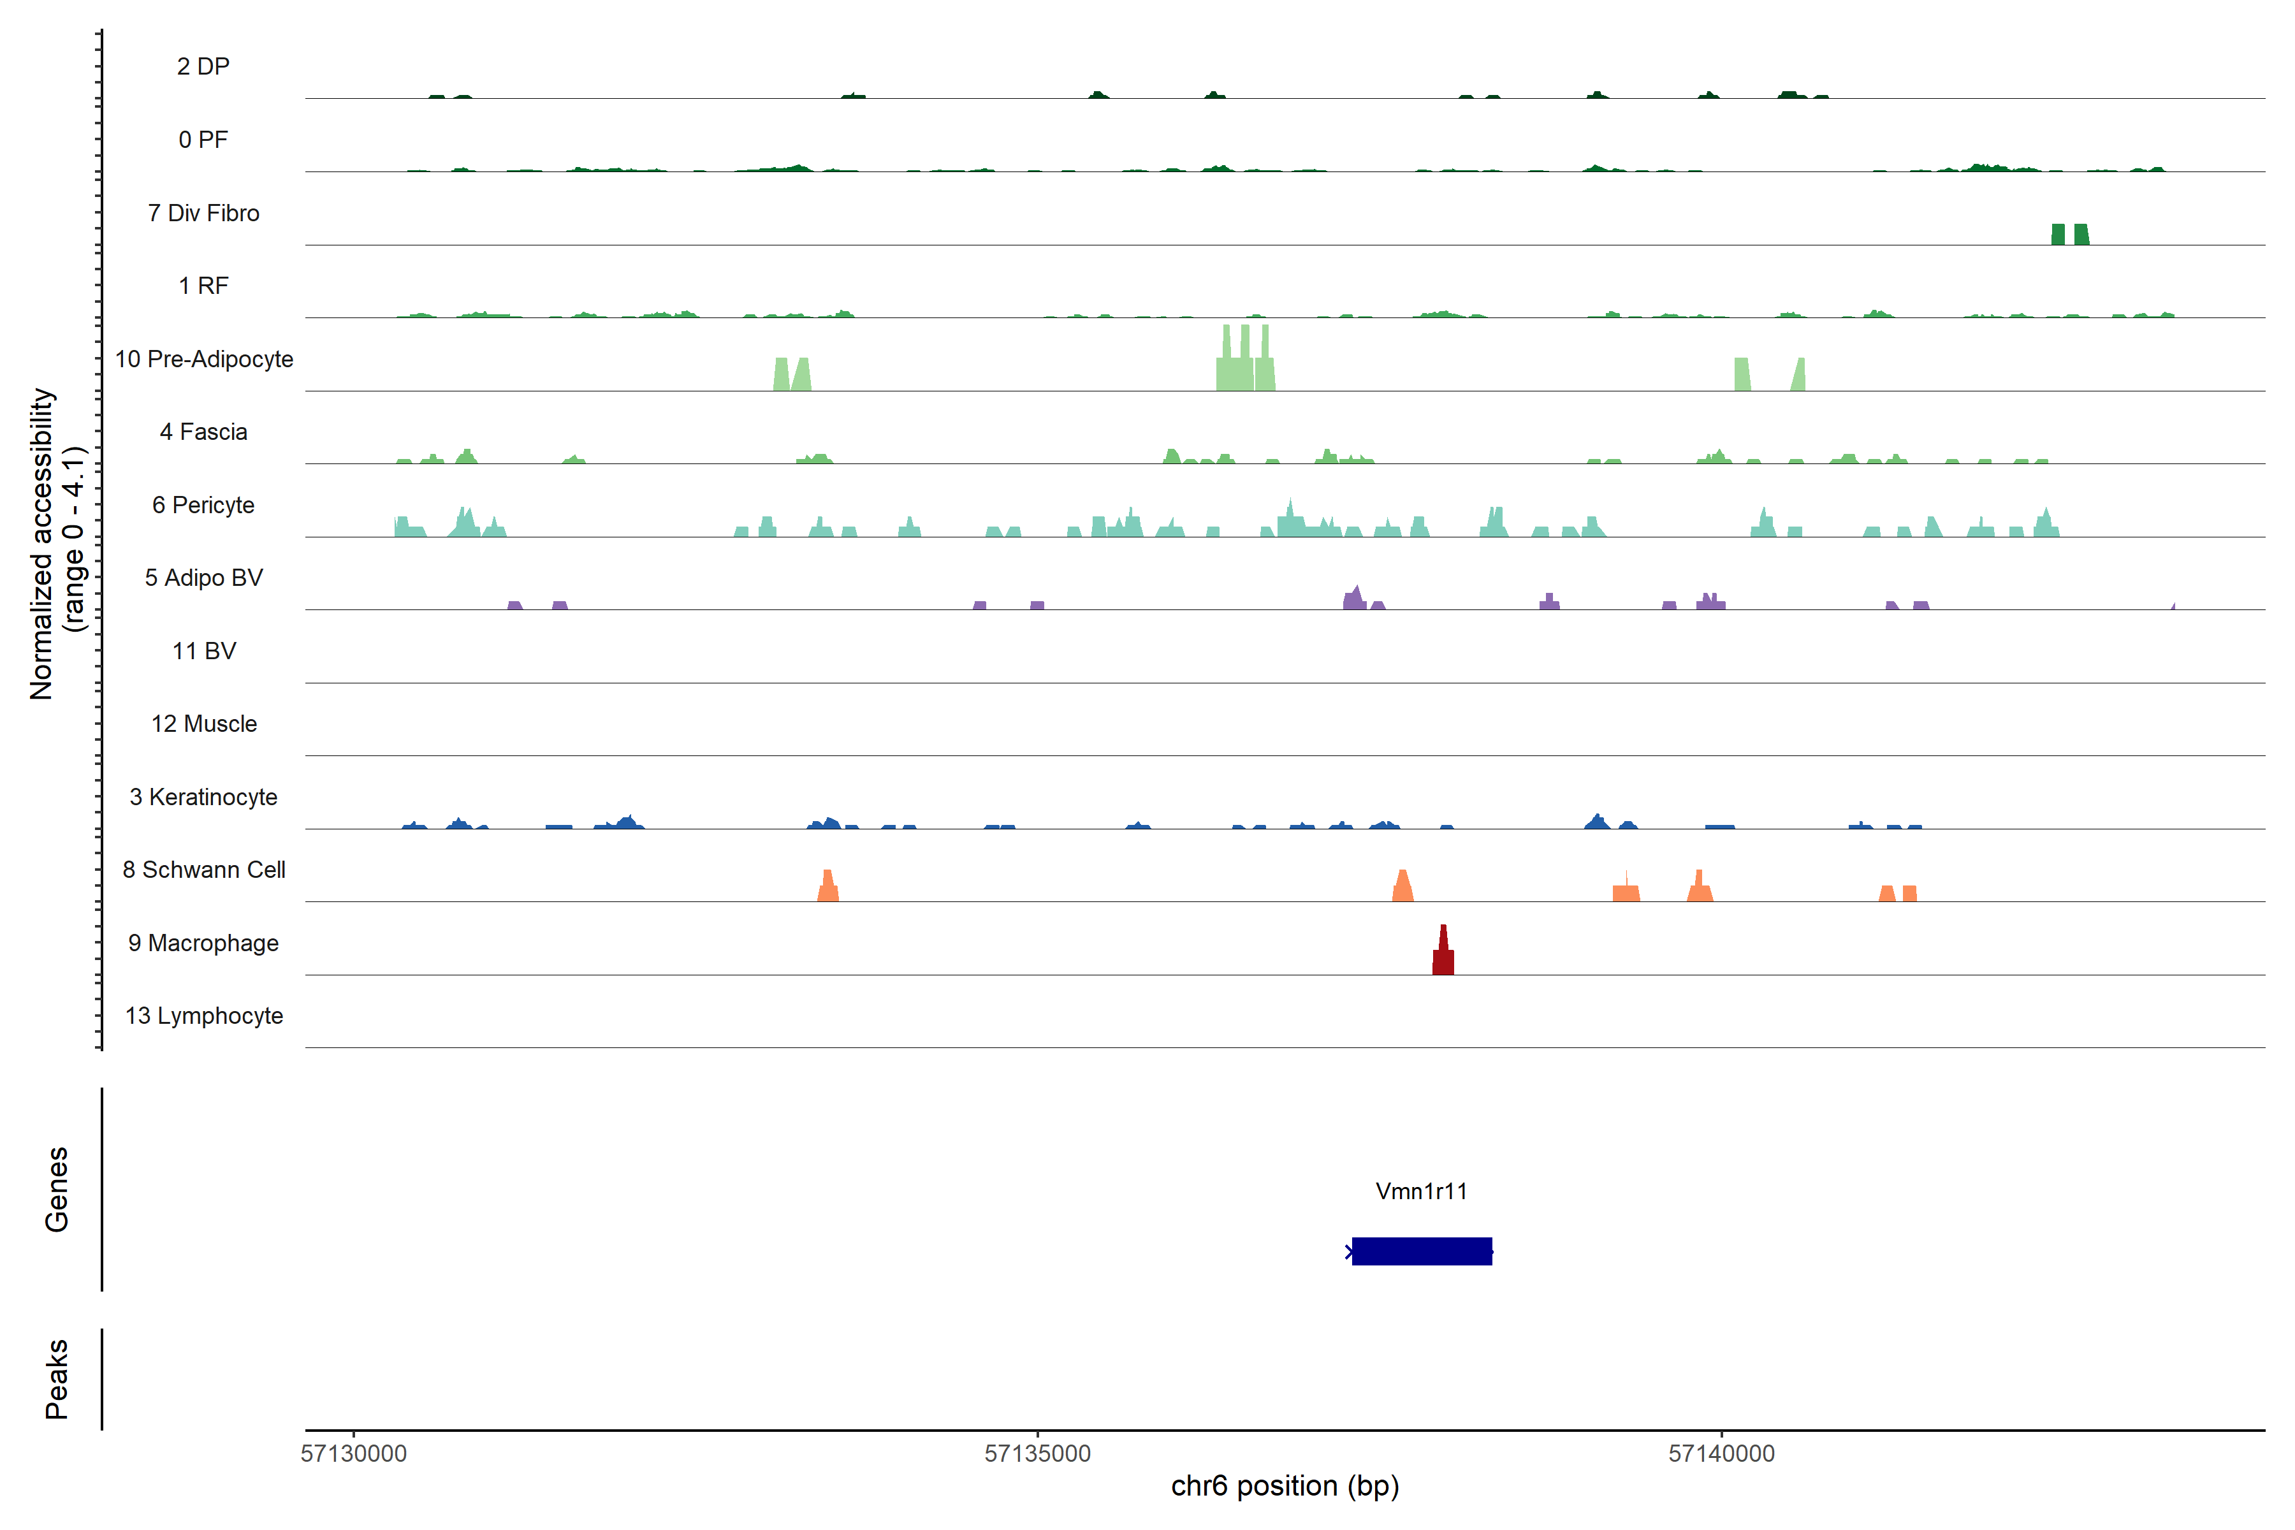The image size is (2295, 1530).
Task: Click the '3 Keratinocyte' track label
Action: coord(204,798)
